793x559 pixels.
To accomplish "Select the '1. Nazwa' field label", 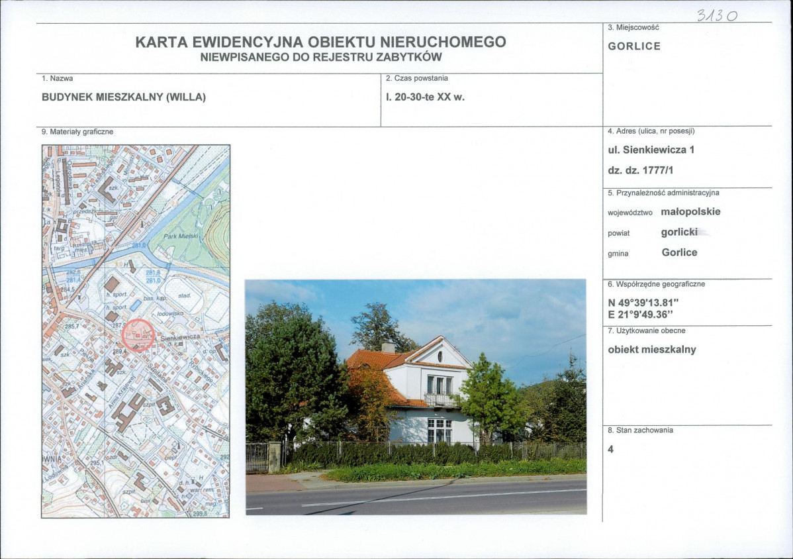I will tap(57, 78).
